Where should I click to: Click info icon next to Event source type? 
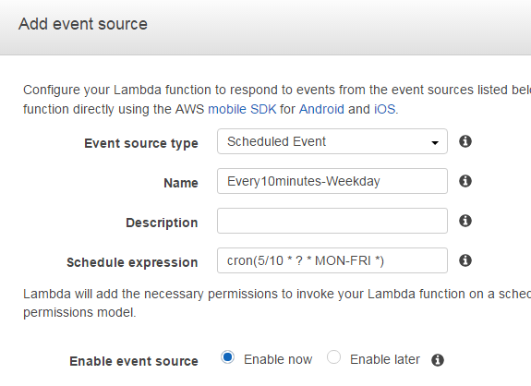(x=465, y=141)
